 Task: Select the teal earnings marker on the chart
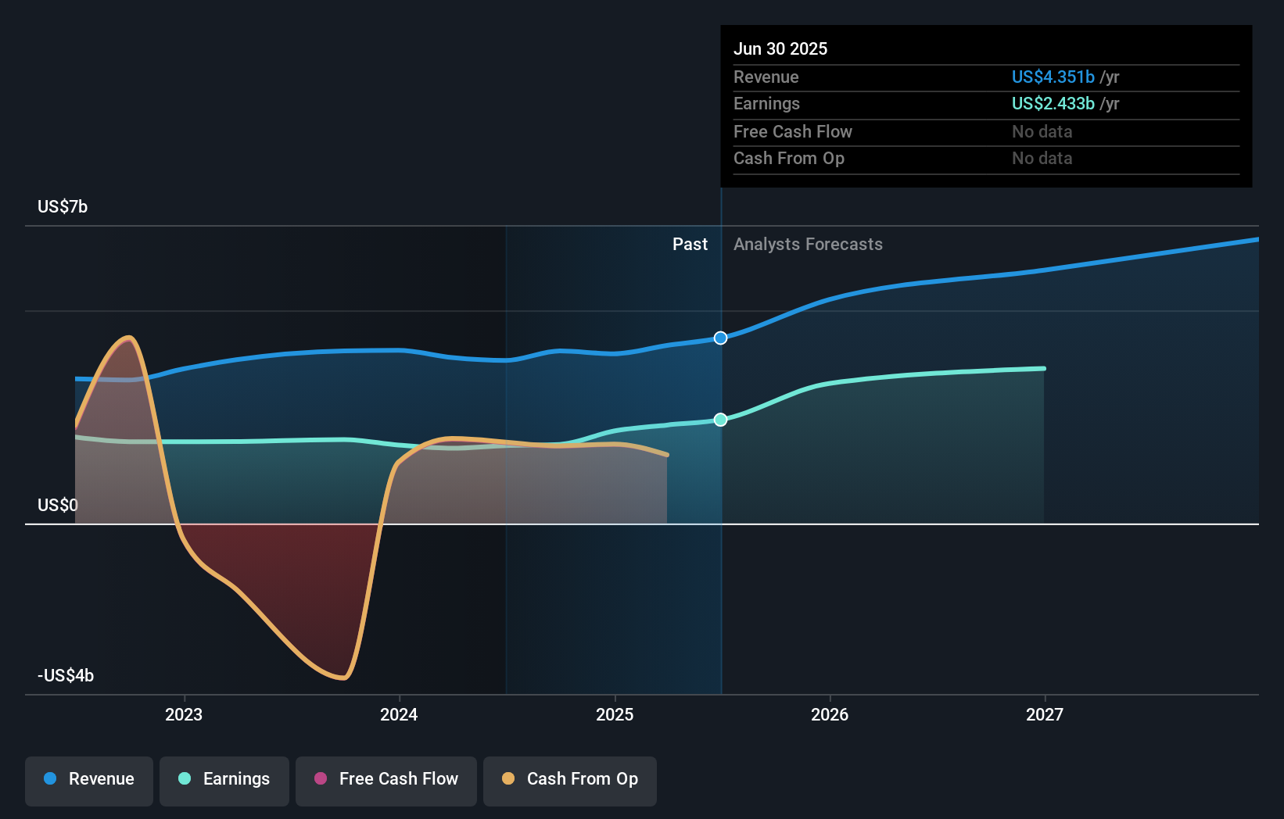(x=720, y=420)
